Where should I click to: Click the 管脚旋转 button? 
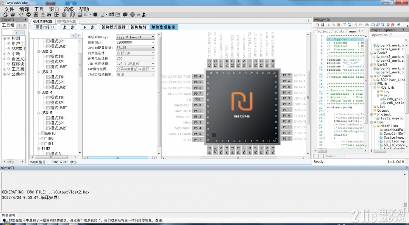139,27
